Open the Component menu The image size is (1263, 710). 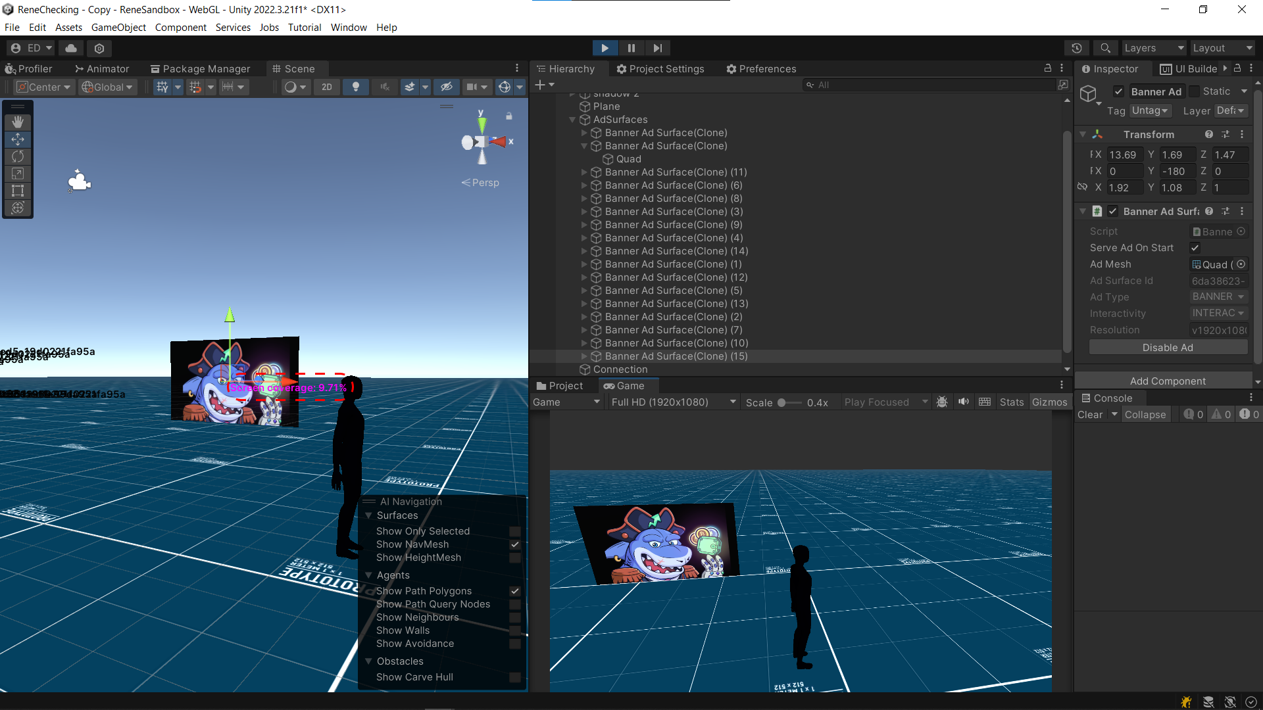click(181, 27)
